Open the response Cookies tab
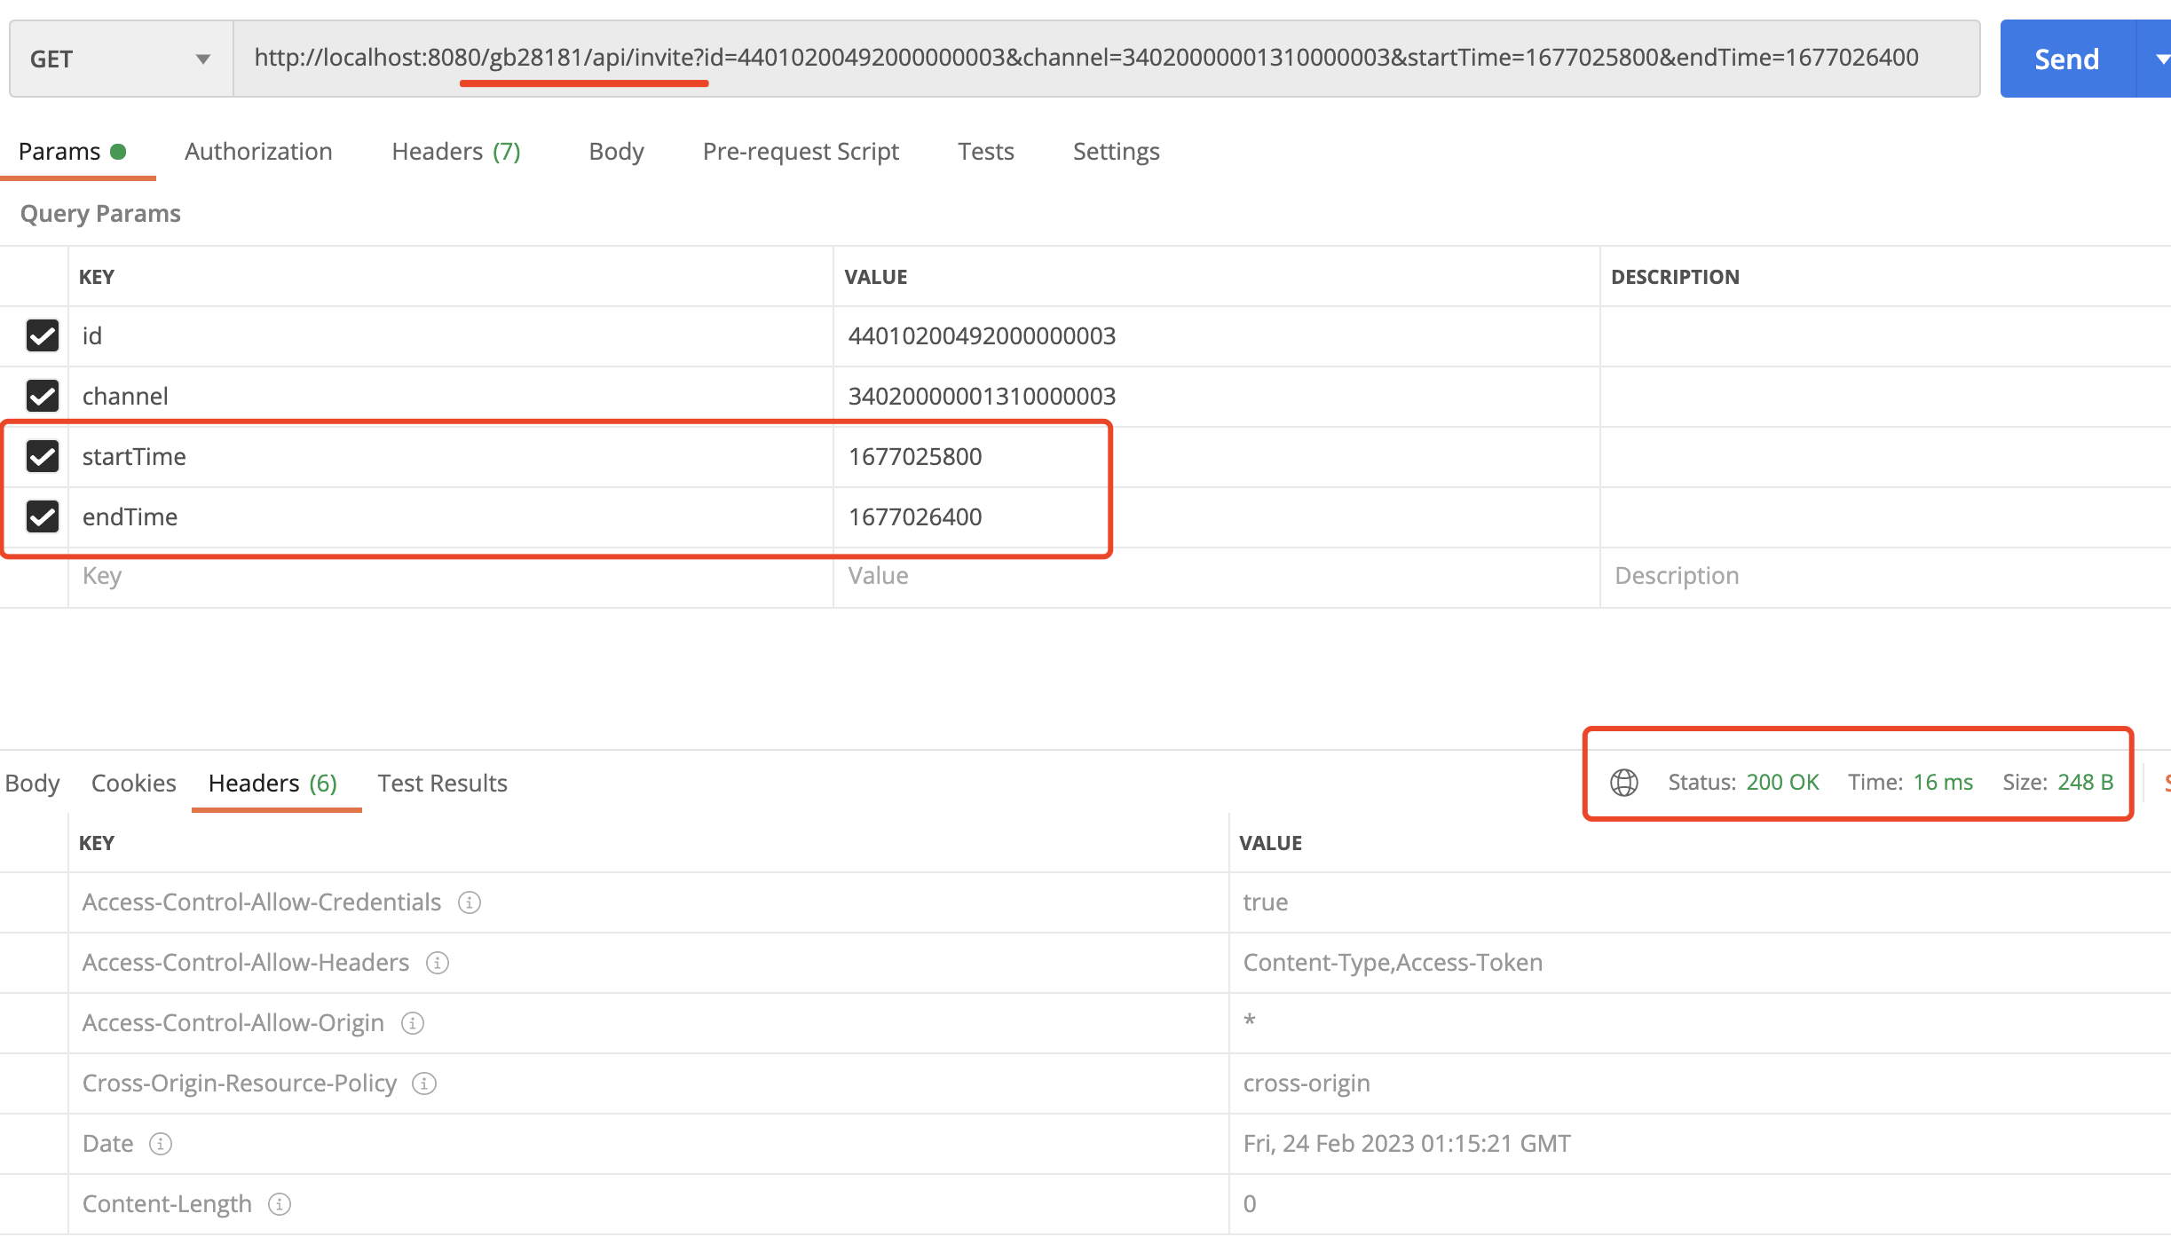 133,783
